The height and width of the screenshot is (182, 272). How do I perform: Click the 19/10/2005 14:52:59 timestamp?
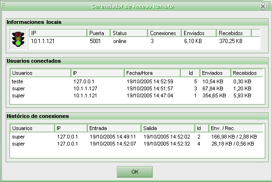tap(150, 81)
